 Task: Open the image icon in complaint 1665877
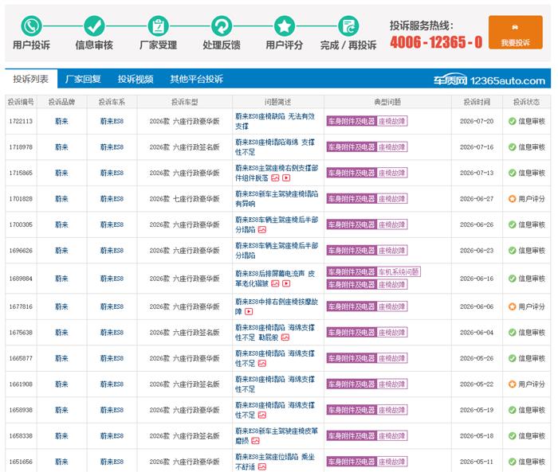pyautogui.click(x=262, y=364)
